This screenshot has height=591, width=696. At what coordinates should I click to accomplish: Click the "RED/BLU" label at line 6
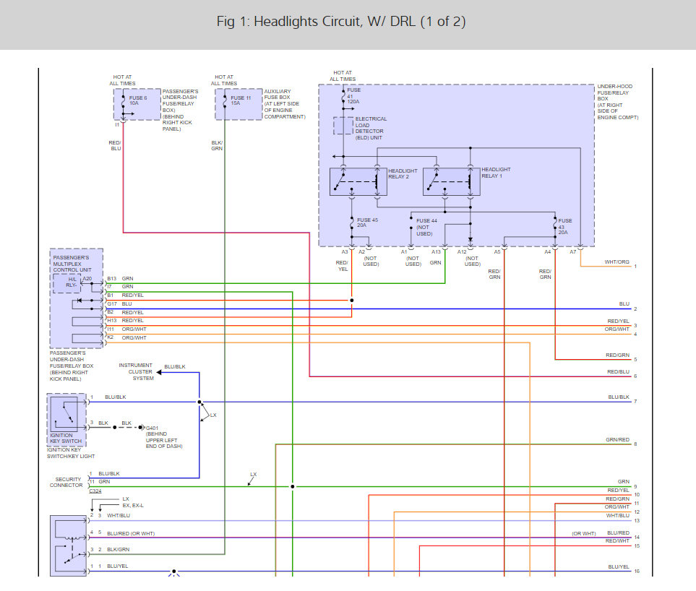619,371
